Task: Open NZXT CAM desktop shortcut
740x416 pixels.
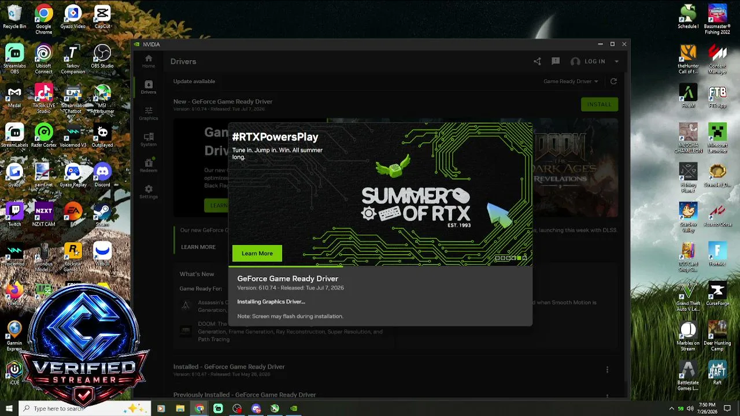Action: click(x=44, y=214)
